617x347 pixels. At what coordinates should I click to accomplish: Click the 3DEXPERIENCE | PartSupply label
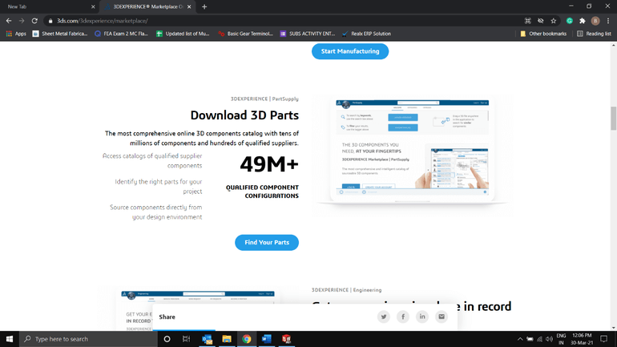(264, 99)
